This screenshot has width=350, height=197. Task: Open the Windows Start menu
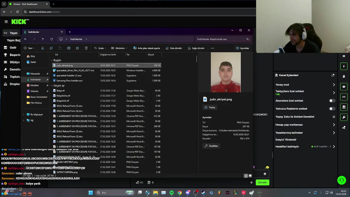point(91,193)
